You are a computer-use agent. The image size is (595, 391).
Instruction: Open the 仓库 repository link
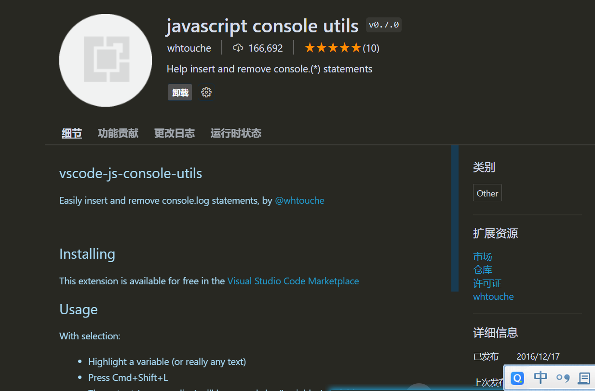tap(483, 270)
